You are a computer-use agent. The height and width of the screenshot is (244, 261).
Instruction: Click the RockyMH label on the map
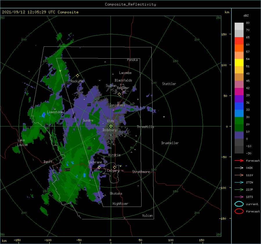click(x=77, y=81)
